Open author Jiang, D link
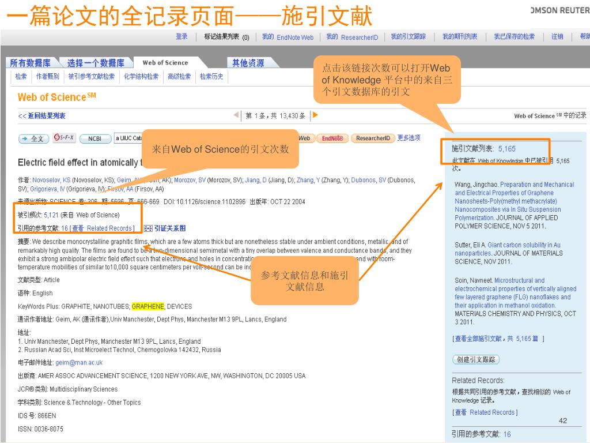This screenshot has width=590, height=443. coord(256,180)
